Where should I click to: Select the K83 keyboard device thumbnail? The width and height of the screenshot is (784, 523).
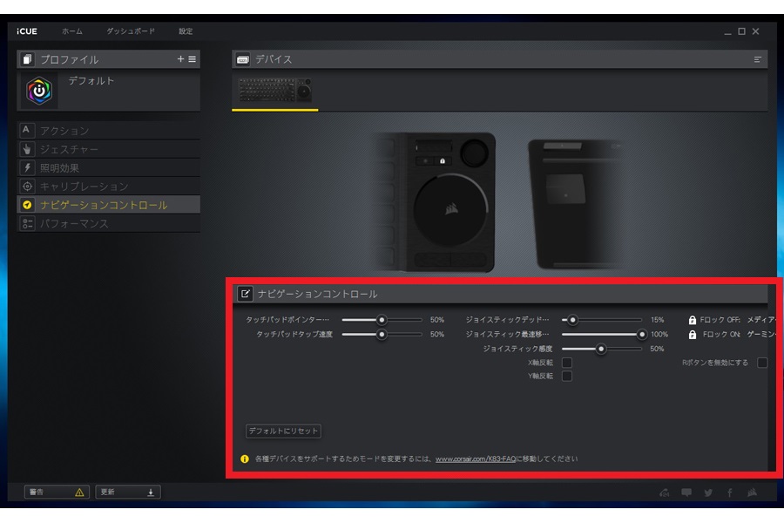coord(275,91)
